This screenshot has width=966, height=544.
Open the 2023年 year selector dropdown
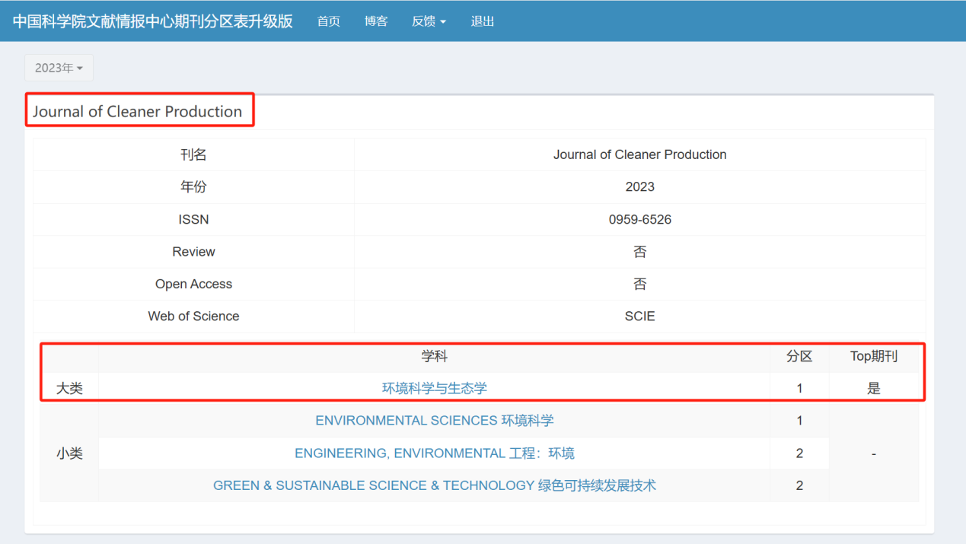59,68
